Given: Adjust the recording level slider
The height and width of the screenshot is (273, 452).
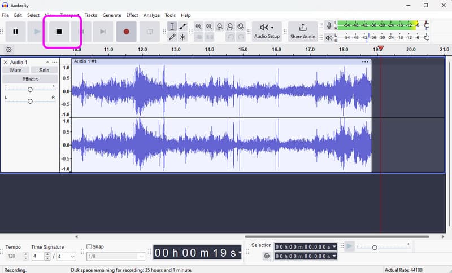Looking at the screenshot, I should (x=427, y=25).
